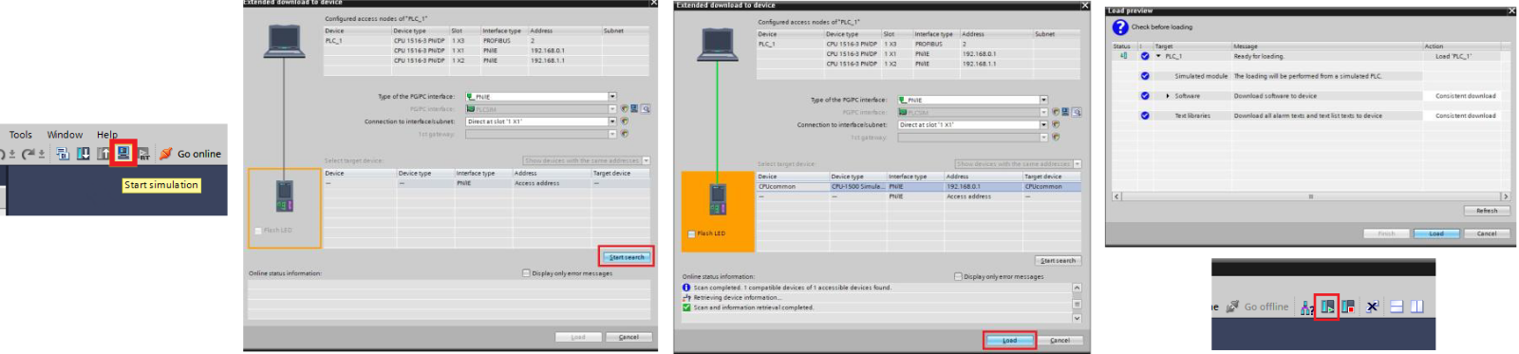Click the Redo arrow icon in toolbar
The image size is (1519, 354).
click(28, 154)
